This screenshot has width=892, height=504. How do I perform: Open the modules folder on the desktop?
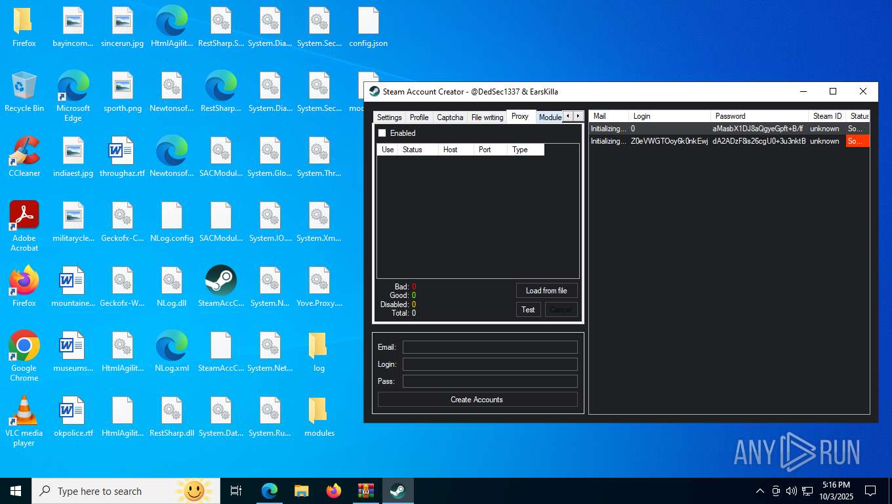[x=319, y=417]
